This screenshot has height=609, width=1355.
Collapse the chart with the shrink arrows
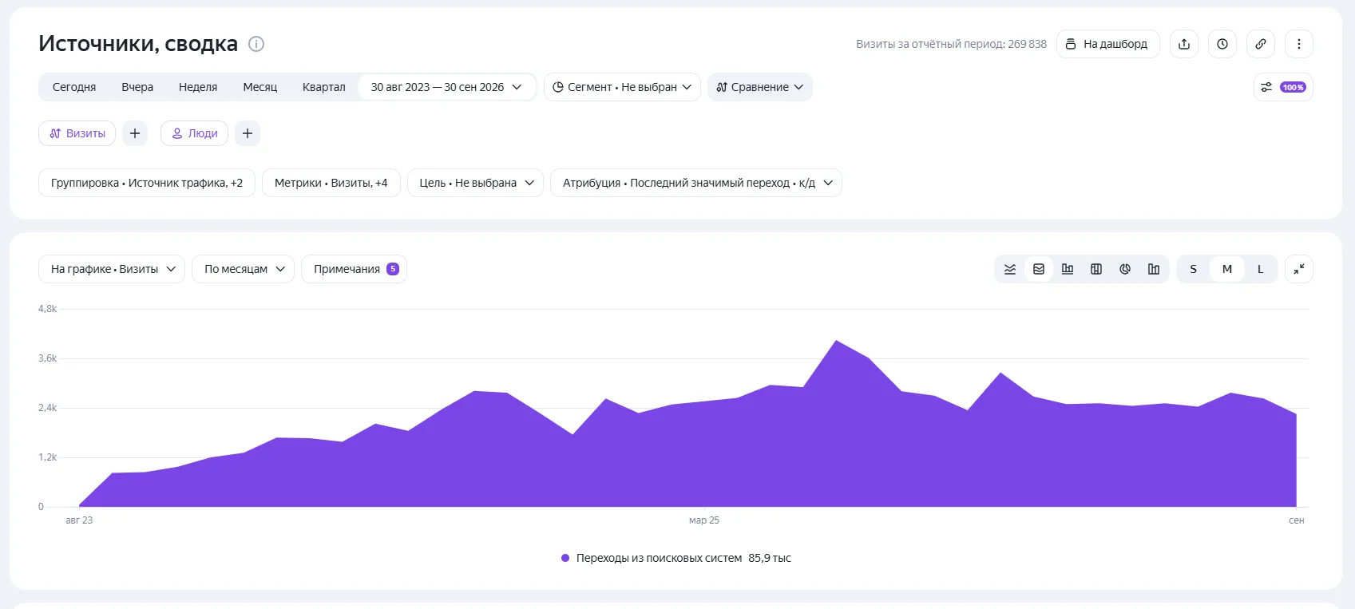pos(1299,269)
